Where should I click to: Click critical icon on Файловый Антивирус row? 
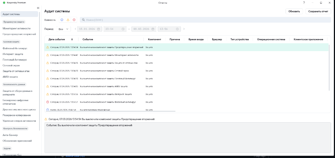(48, 102)
